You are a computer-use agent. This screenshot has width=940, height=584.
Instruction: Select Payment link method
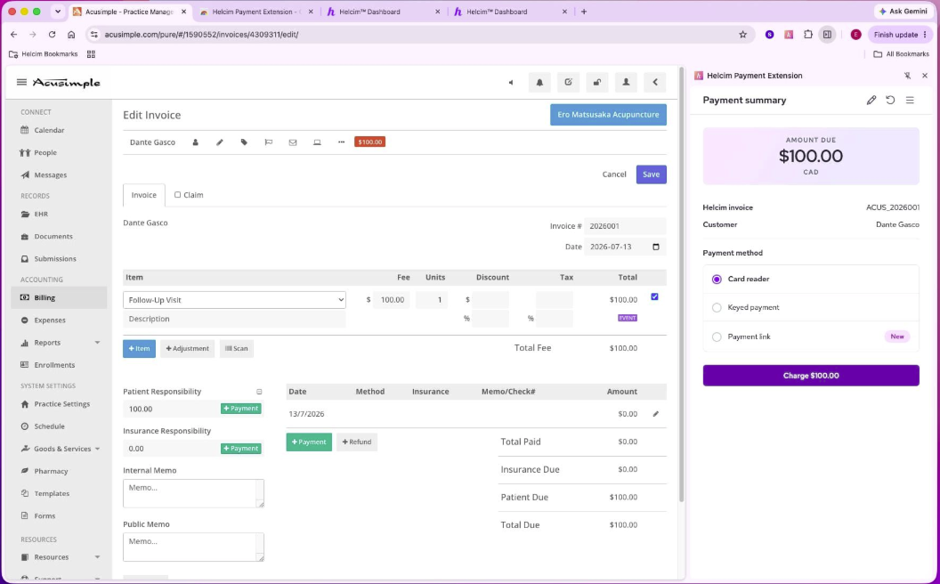(x=717, y=337)
